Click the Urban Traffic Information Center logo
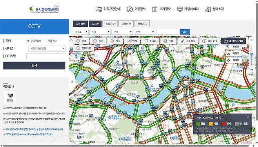The image size is (258, 147). pos(44,9)
